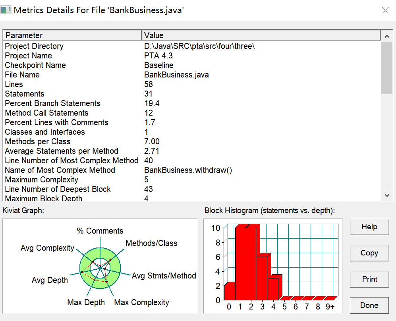This screenshot has height=321, width=396.
Task: Select Percent Lines with Comments row
Action: coord(192,122)
